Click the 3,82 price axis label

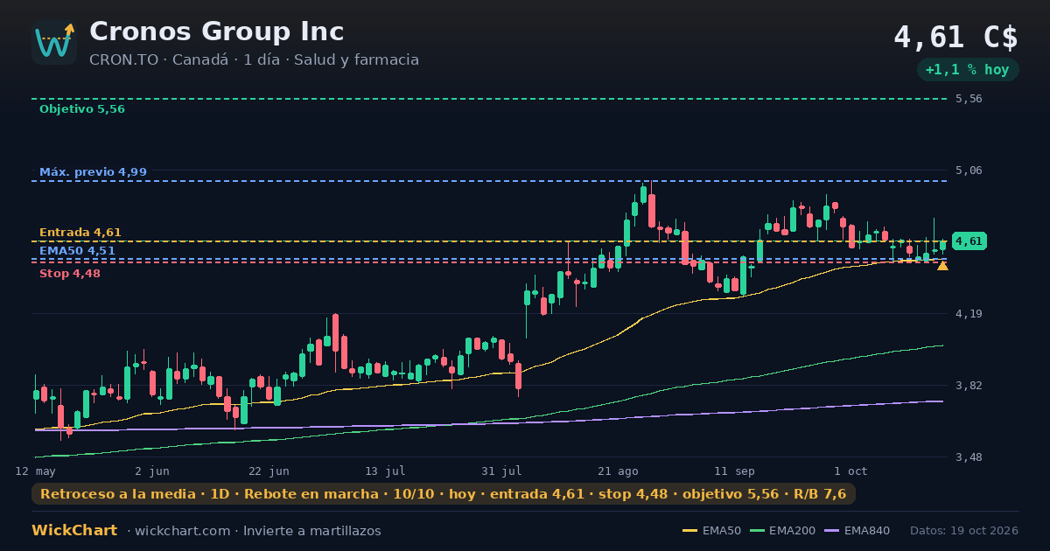(x=969, y=386)
